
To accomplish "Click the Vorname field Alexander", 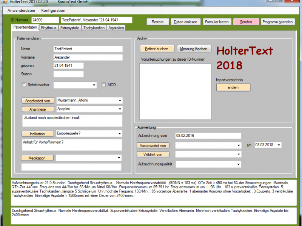I will click(88, 58).
